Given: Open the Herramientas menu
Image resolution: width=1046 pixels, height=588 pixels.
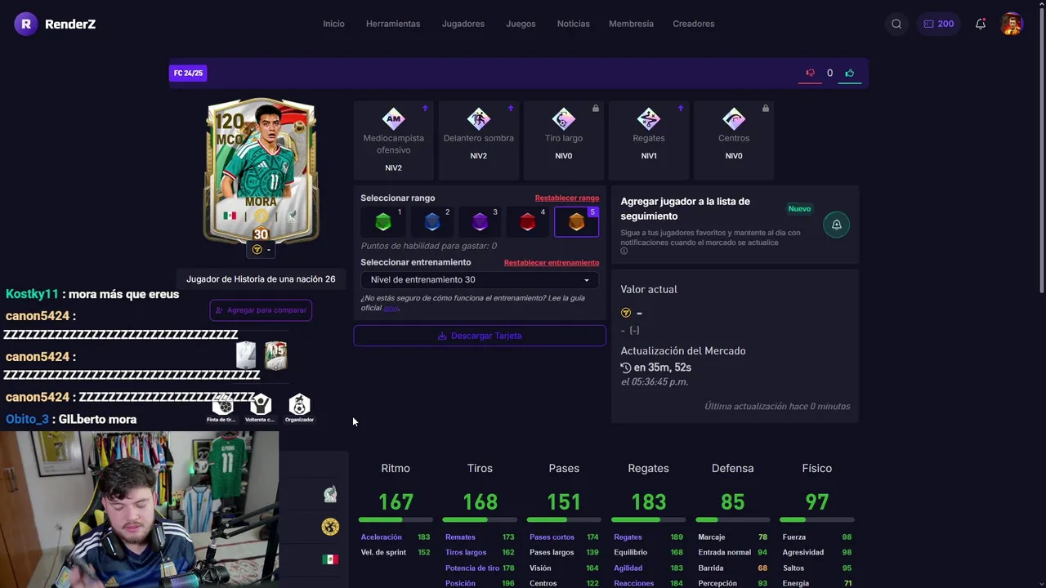Looking at the screenshot, I should click(393, 24).
